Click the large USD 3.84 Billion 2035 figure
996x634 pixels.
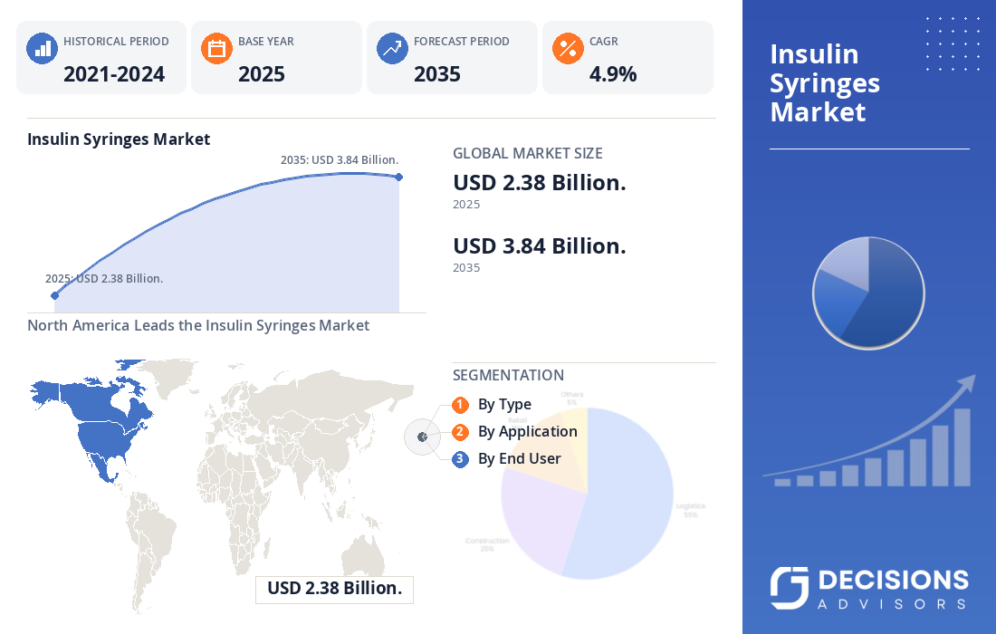tap(540, 246)
